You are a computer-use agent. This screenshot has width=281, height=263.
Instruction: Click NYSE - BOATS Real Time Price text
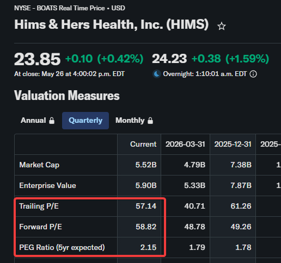tap(59, 8)
